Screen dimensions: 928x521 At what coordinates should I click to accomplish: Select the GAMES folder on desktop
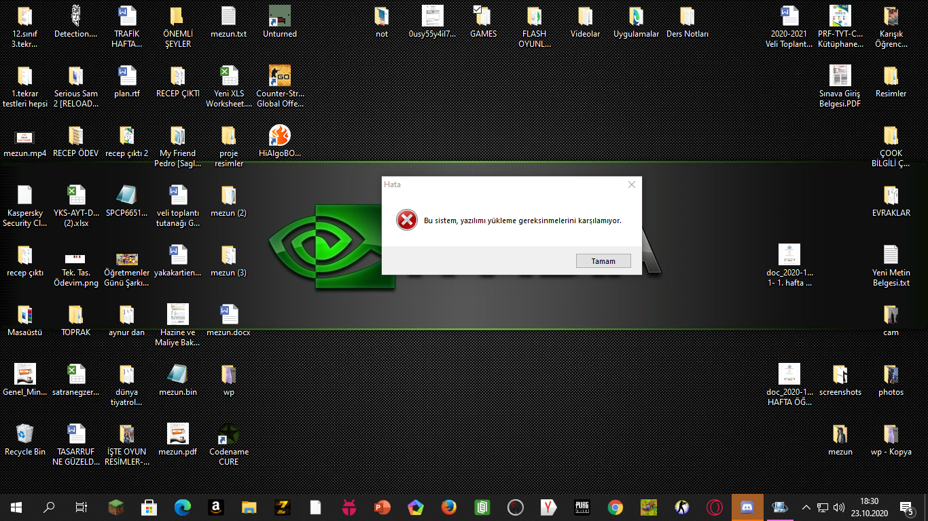pos(484,22)
